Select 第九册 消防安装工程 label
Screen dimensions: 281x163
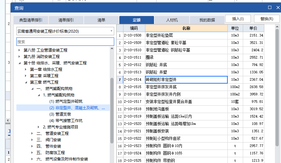pos(42,57)
